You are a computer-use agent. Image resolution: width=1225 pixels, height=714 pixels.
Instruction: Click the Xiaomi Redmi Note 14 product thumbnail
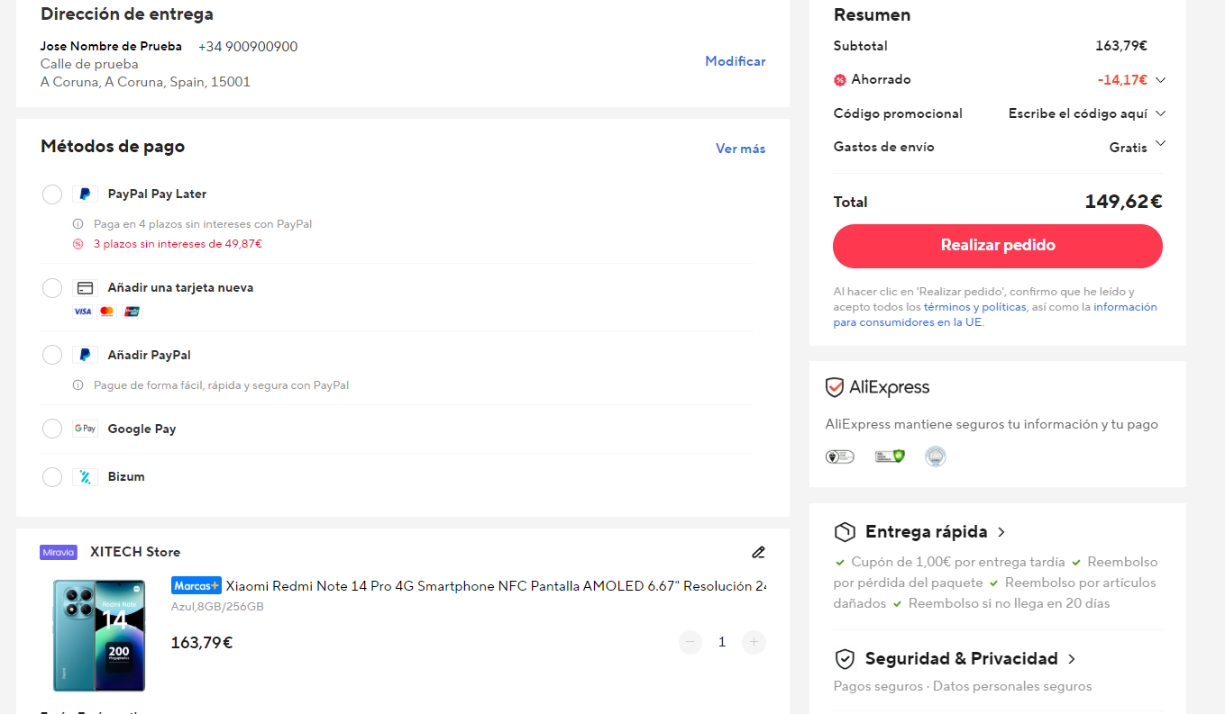[x=98, y=635]
